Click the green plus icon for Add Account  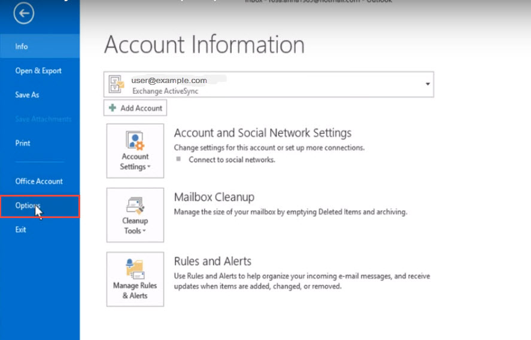coord(113,108)
